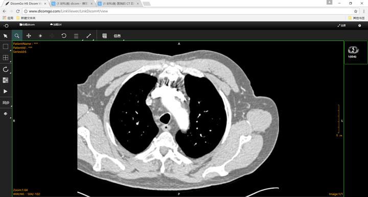Click the Zoom:1.64 overlay text

(20, 190)
